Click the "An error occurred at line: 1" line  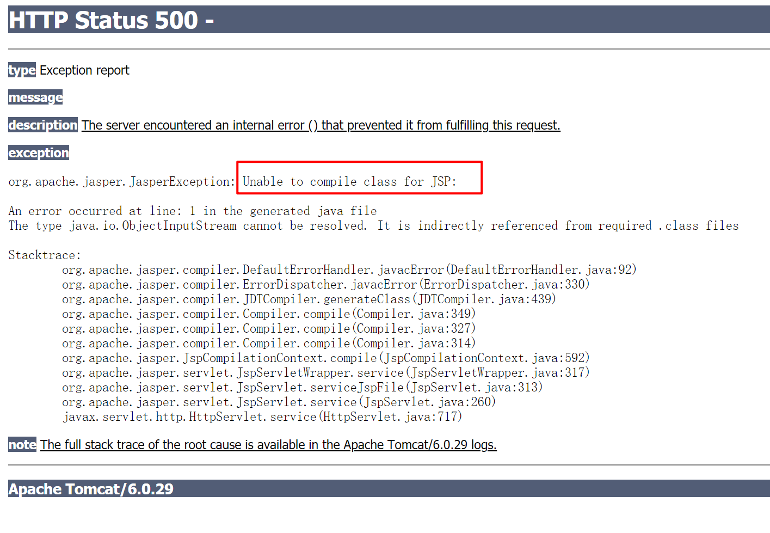coord(193,211)
